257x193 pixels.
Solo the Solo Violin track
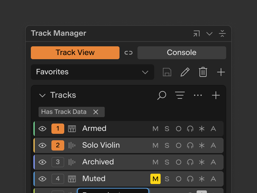point(167,146)
